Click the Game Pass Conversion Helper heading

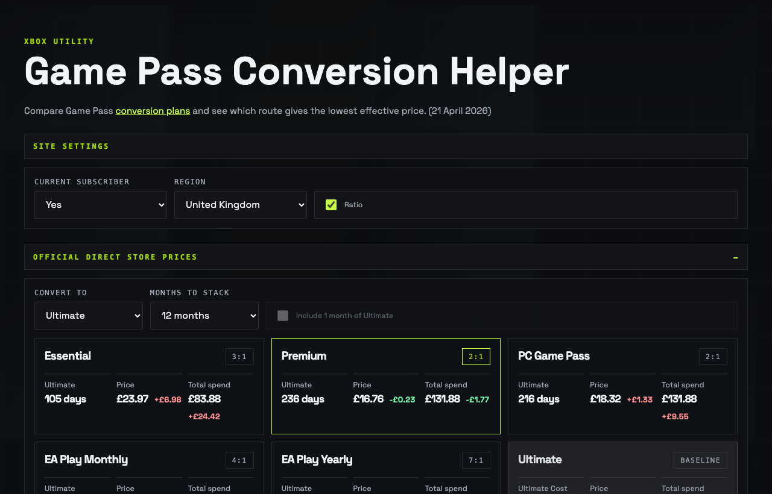[297, 71]
